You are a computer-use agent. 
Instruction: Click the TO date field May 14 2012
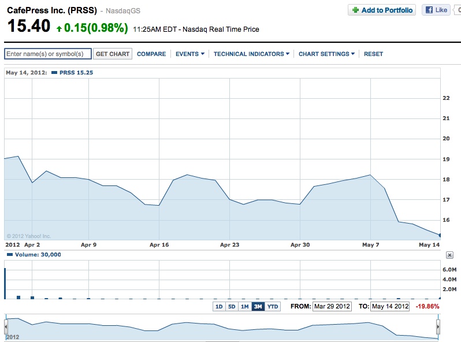[x=390, y=306]
